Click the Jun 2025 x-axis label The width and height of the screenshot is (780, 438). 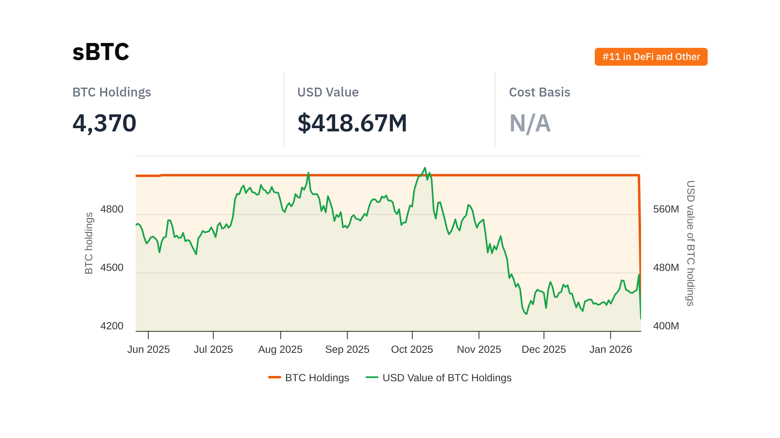click(148, 349)
